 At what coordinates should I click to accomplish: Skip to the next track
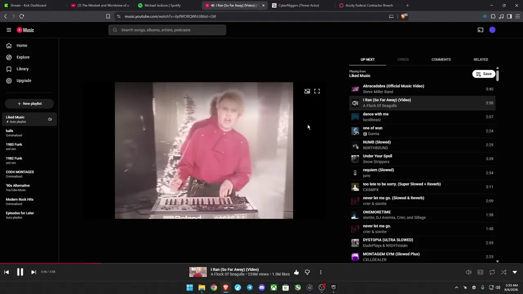coord(34,272)
